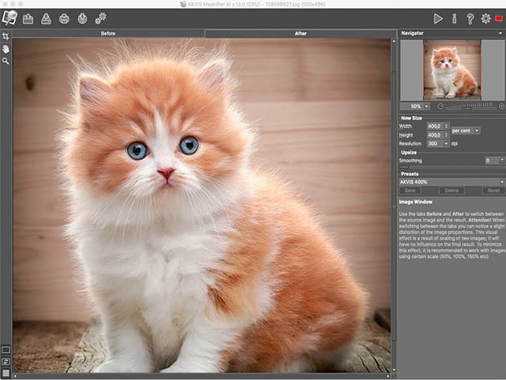Open the program info icon
This screenshot has width=506, height=380.
coord(455,18)
